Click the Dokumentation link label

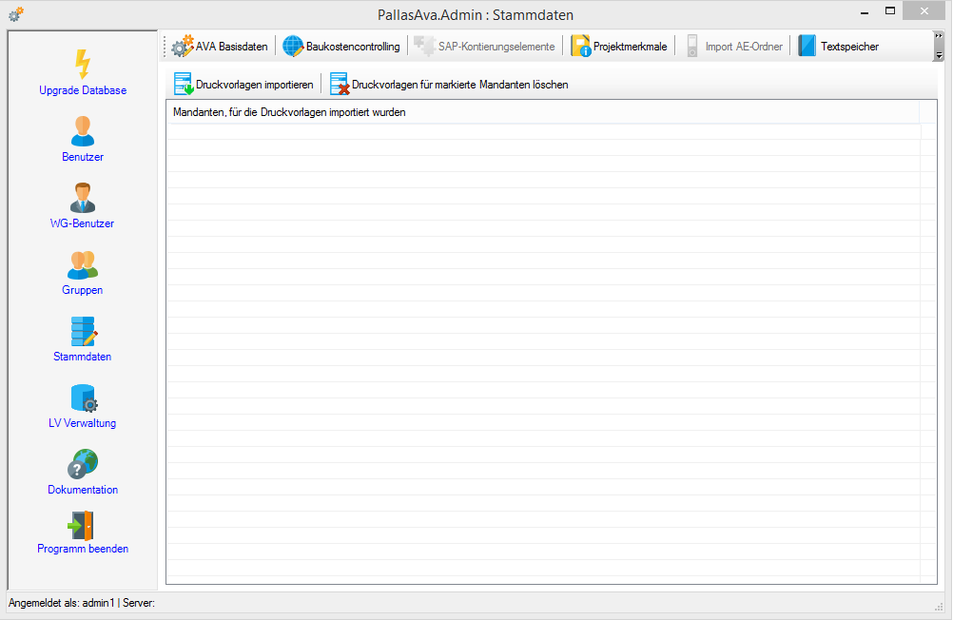pyautogui.click(x=83, y=490)
